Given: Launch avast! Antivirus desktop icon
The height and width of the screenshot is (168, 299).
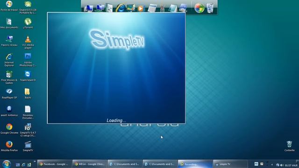Looking at the screenshot, I should (9, 111).
